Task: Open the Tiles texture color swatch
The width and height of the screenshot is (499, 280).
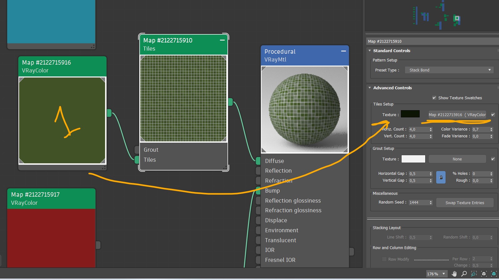Action: [410, 114]
